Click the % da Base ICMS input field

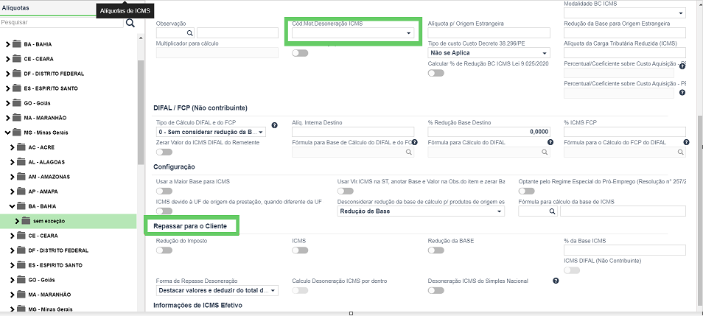click(x=625, y=250)
